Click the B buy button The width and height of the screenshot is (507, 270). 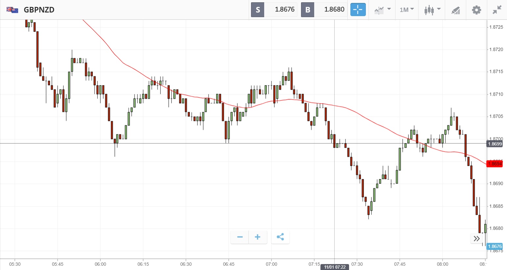coord(308,10)
